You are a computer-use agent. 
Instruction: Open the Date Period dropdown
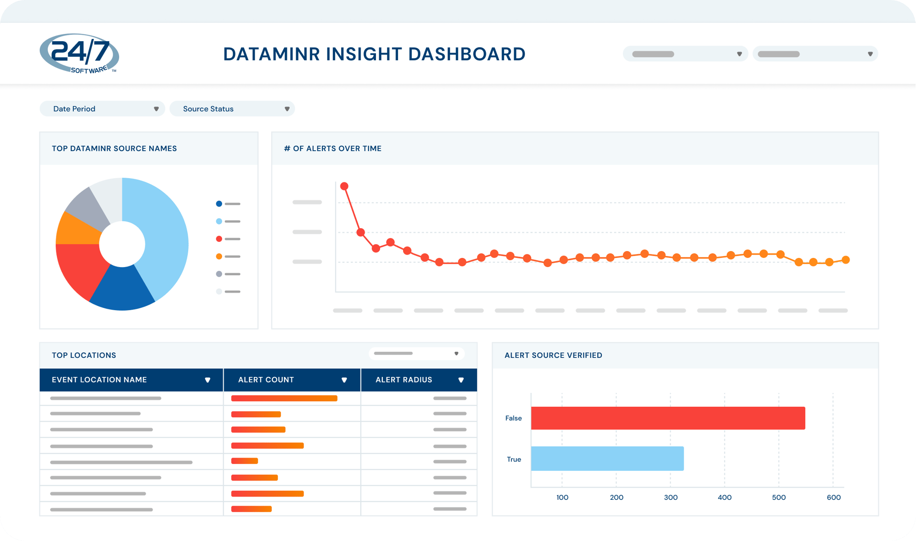[102, 109]
